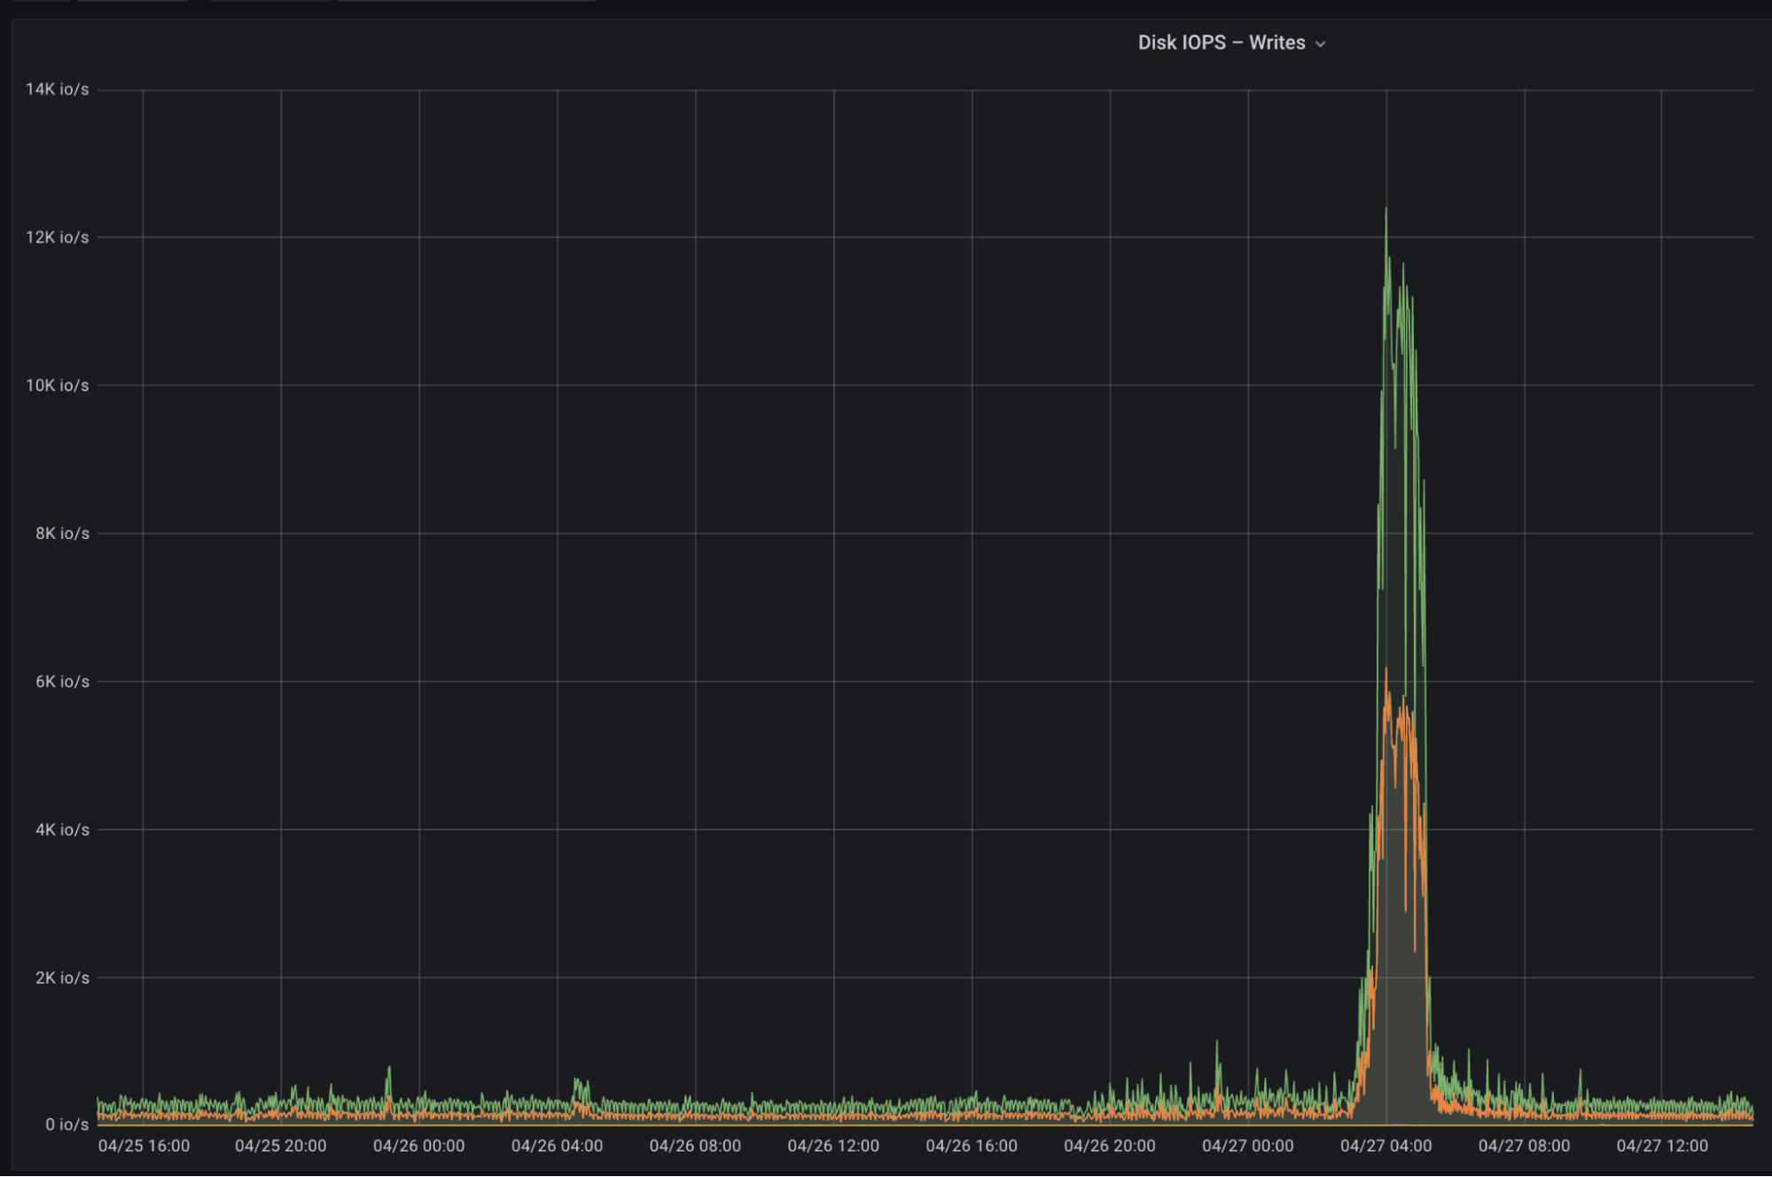The image size is (1772, 1177).
Task: Click the 04/26 20:00 time axis label
Action: click(1109, 1145)
